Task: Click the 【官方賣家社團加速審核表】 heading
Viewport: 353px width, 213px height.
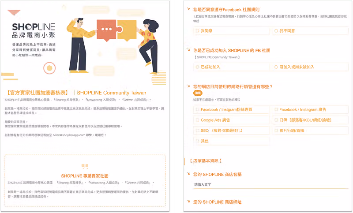Action: click(x=37, y=93)
